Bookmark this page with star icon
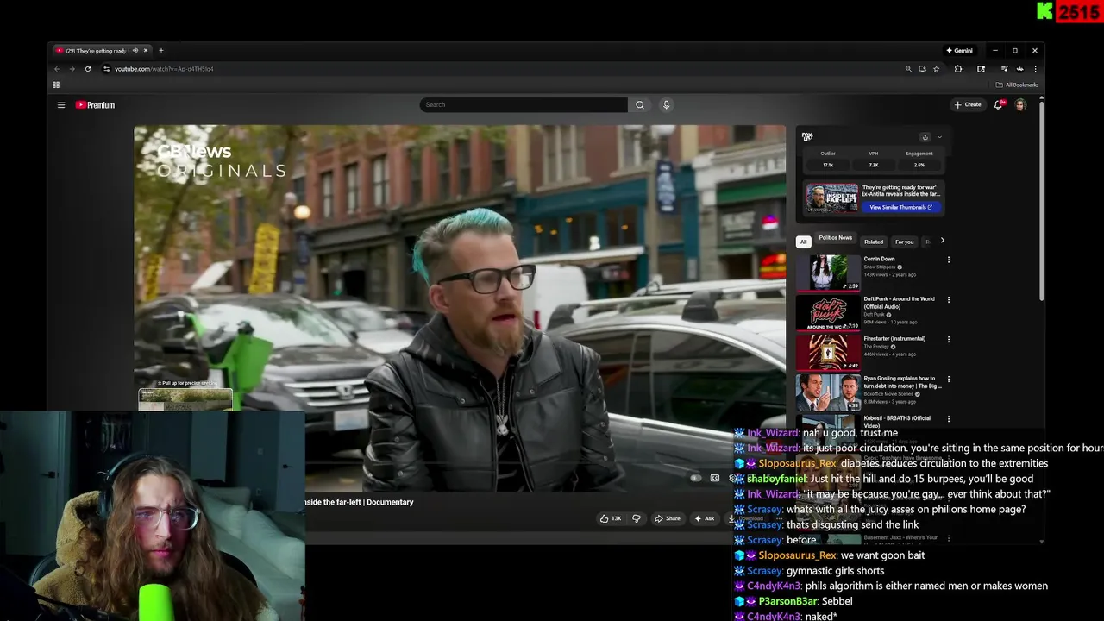Screen dimensions: 1104x621 tap(936, 69)
